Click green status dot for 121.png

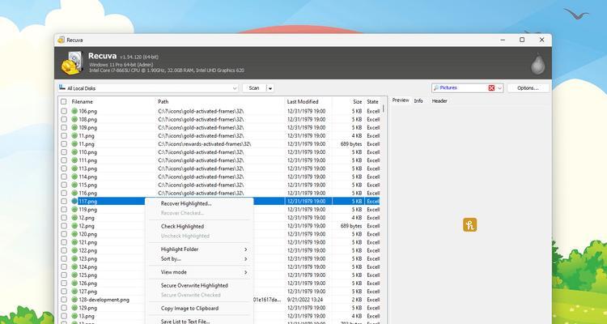tap(74, 242)
